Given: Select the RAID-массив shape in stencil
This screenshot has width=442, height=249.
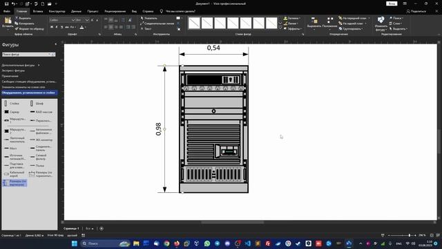Looking at the screenshot, I should (x=41, y=112).
